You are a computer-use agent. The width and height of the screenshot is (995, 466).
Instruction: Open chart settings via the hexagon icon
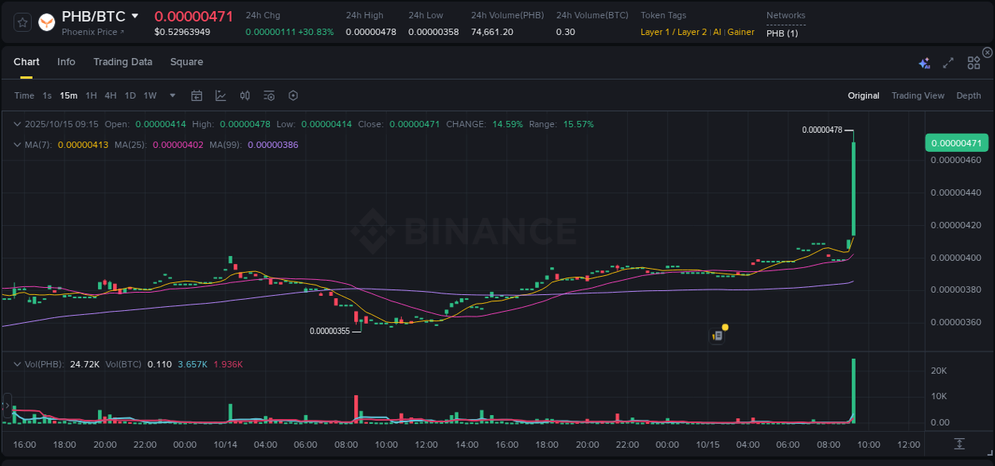point(293,95)
